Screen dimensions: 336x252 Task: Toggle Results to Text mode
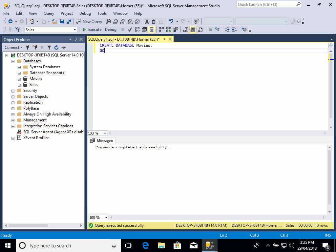coord(186,30)
